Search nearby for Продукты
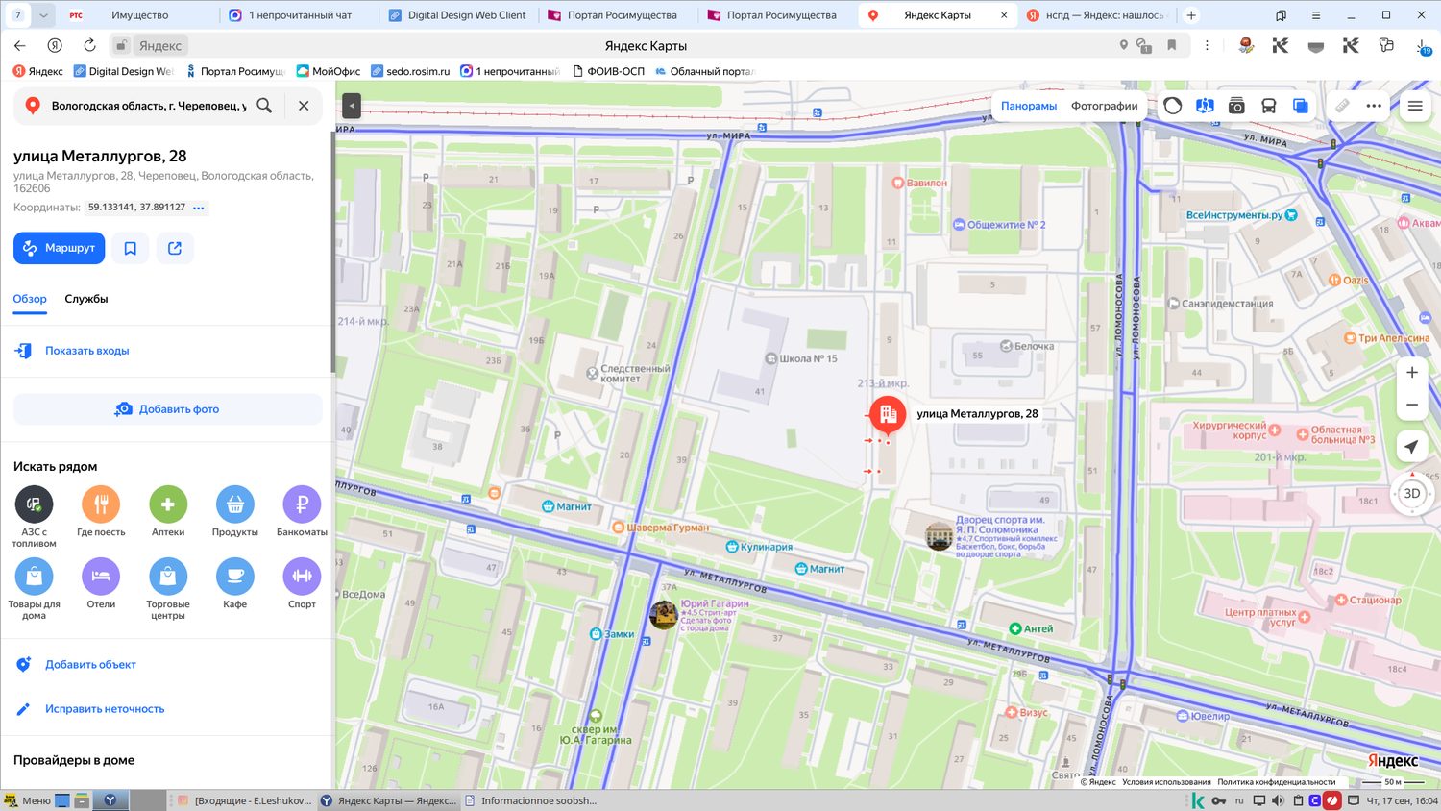The height and width of the screenshot is (811, 1441). point(235,512)
